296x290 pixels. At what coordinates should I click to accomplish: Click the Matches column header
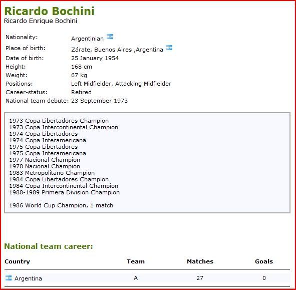pyautogui.click(x=200, y=261)
